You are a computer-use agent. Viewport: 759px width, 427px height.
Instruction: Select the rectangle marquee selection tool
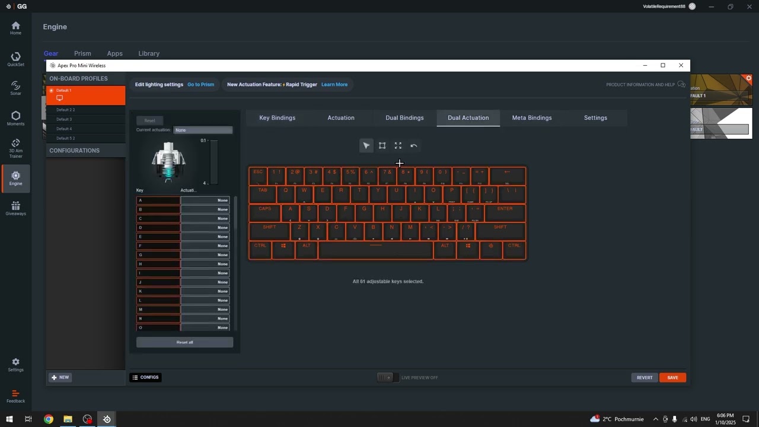pos(382,146)
